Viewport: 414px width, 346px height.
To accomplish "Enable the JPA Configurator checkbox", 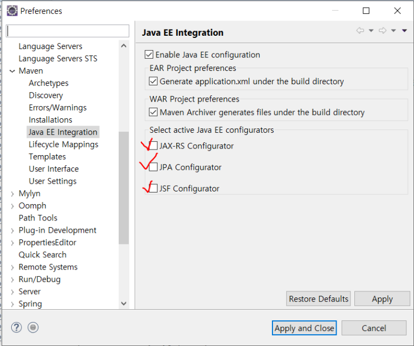I will click(x=153, y=167).
